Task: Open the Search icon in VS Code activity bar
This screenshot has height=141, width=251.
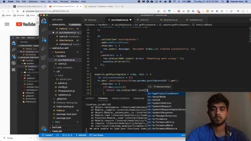Action: pos(44,30)
